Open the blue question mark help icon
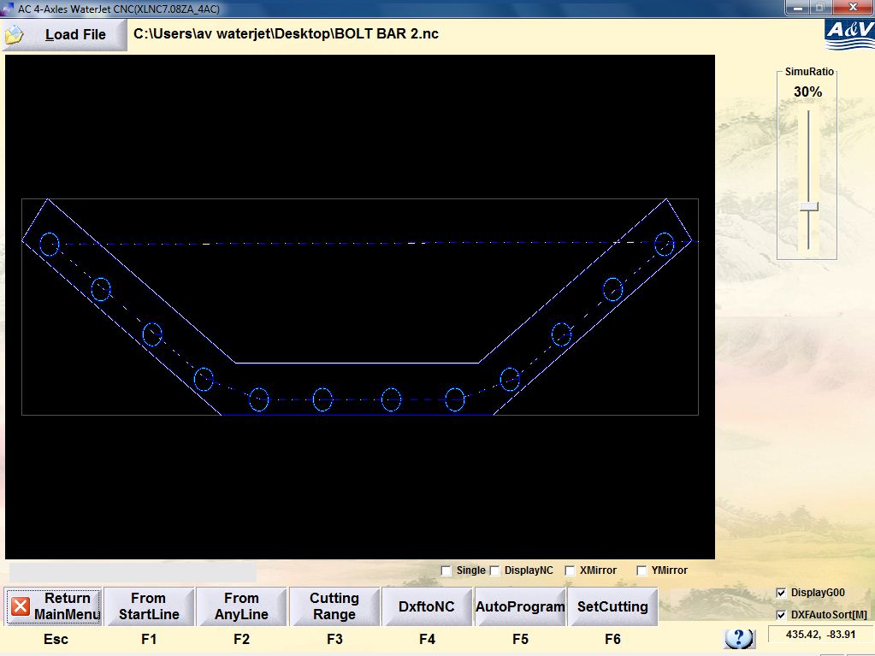 point(738,637)
